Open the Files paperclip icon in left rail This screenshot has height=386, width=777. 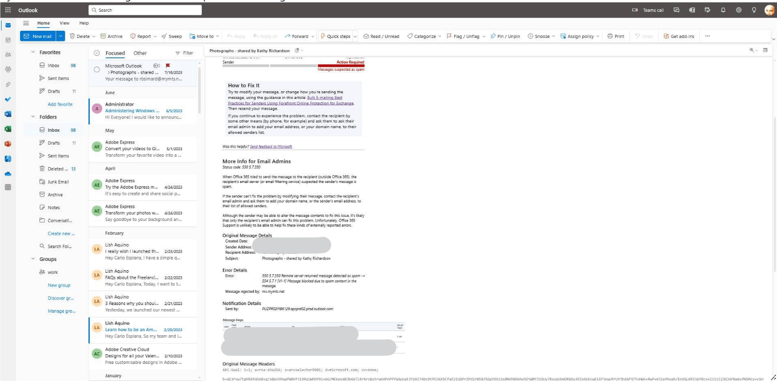pyautogui.click(x=8, y=84)
